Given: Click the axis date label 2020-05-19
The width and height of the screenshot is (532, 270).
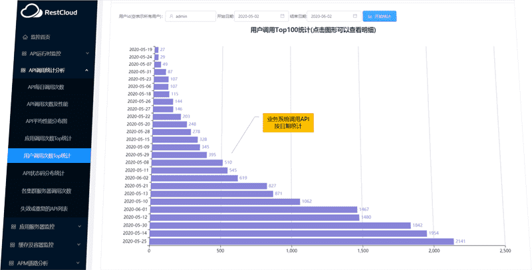Looking at the screenshot, I should 141,49.
